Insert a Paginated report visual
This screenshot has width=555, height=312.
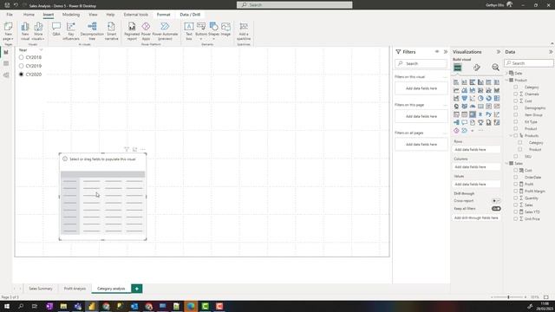pyautogui.click(x=132, y=31)
